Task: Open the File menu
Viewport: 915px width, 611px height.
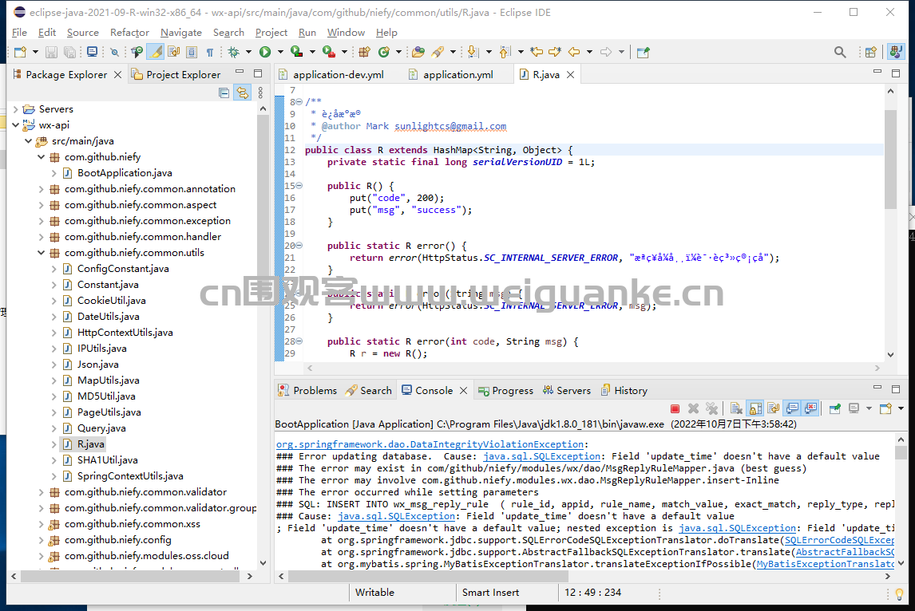Action: 19,33
